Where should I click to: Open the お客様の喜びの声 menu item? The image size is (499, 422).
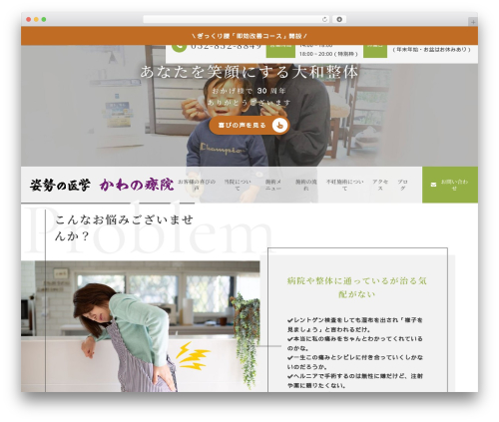[x=197, y=185]
